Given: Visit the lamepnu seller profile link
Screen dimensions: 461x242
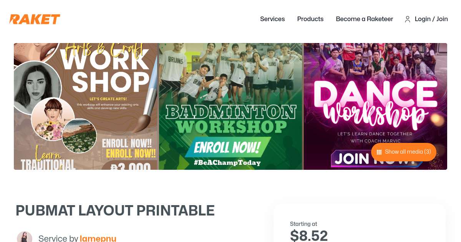Looking at the screenshot, I should 98,238.
